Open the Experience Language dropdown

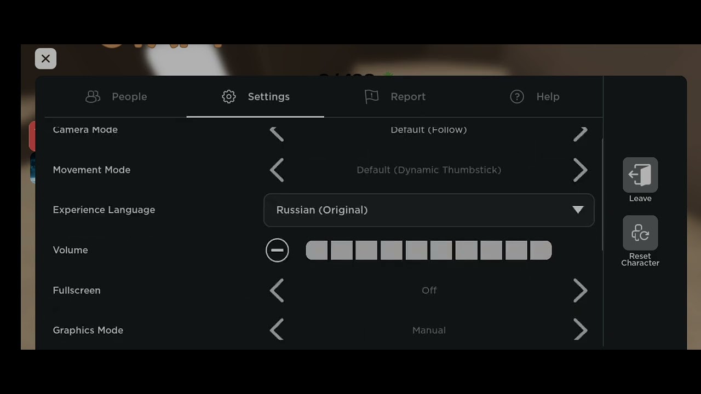[x=429, y=210]
